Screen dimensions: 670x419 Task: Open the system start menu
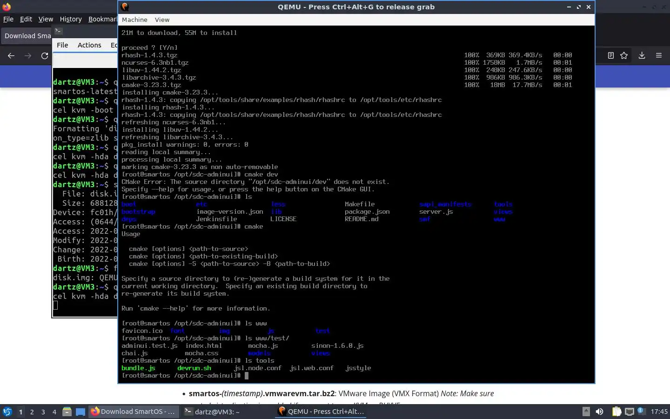pos(7,412)
